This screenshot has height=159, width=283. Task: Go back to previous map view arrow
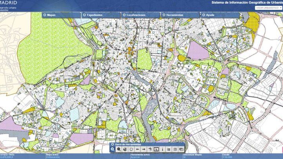[x=138, y=149]
